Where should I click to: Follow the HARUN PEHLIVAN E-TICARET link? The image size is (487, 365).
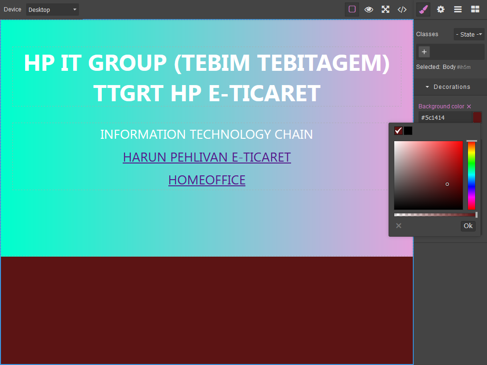click(x=207, y=157)
